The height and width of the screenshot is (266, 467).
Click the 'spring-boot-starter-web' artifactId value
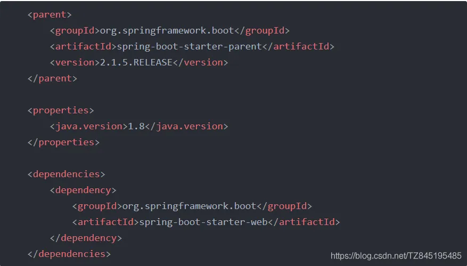(x=203, y=222)
